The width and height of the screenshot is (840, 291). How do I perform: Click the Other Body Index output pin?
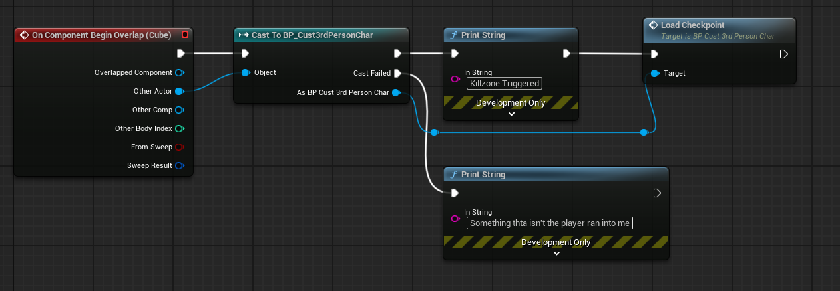point(179,128)
